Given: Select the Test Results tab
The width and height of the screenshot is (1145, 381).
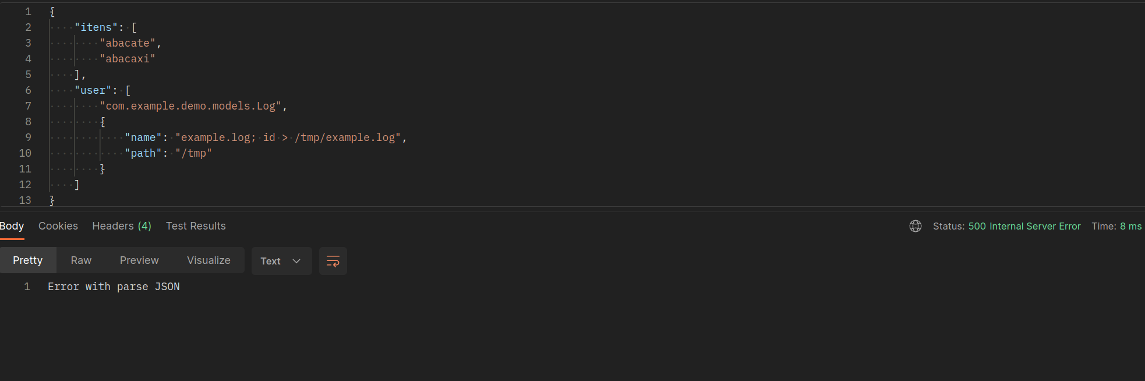Looking at the screenshot, I should tap(196, 226).
